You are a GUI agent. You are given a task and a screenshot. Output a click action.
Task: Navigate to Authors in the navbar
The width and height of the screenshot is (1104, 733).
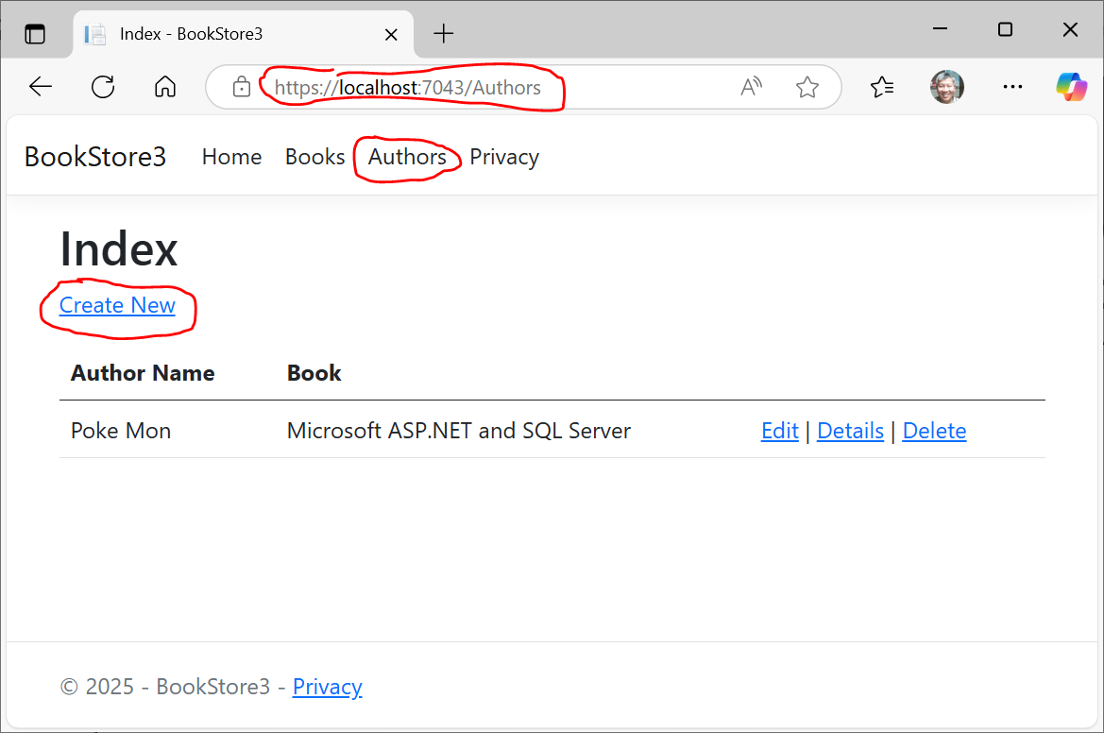pos(407,156)
